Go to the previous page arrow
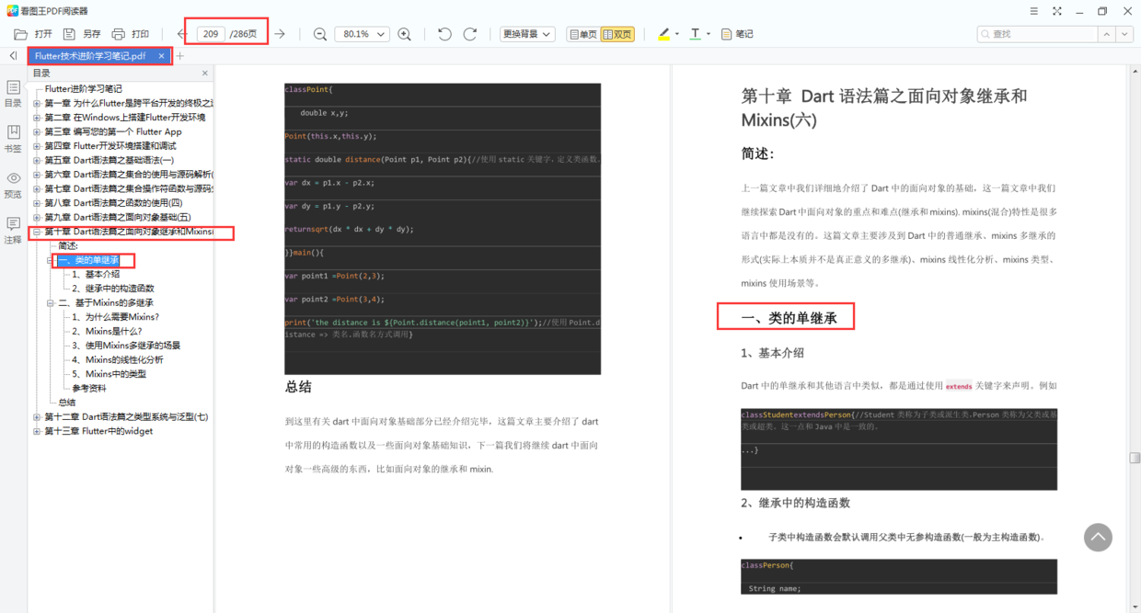The height and width of the screenshot is (613, 1141). [x=182, y=34]
